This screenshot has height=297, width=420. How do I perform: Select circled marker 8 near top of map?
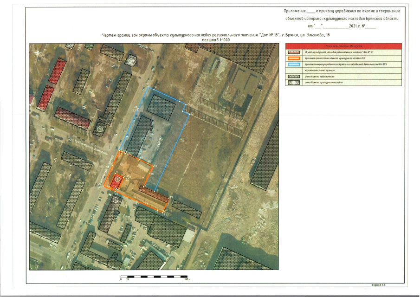[132, 60]
